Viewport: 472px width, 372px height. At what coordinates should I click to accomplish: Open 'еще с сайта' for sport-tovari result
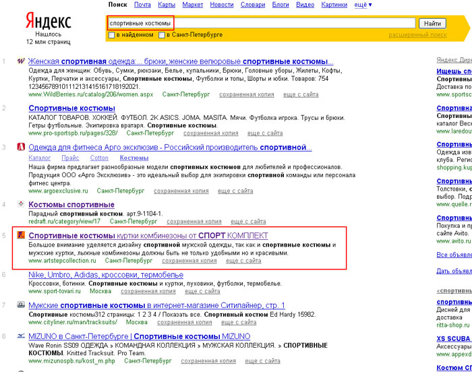(x=202, y=291)
